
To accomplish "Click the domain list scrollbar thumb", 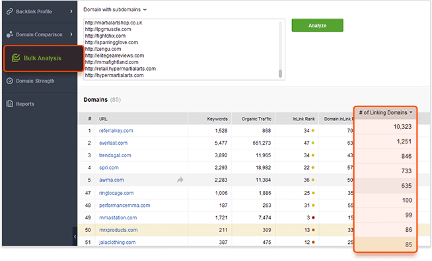I will tap(280, 73).
